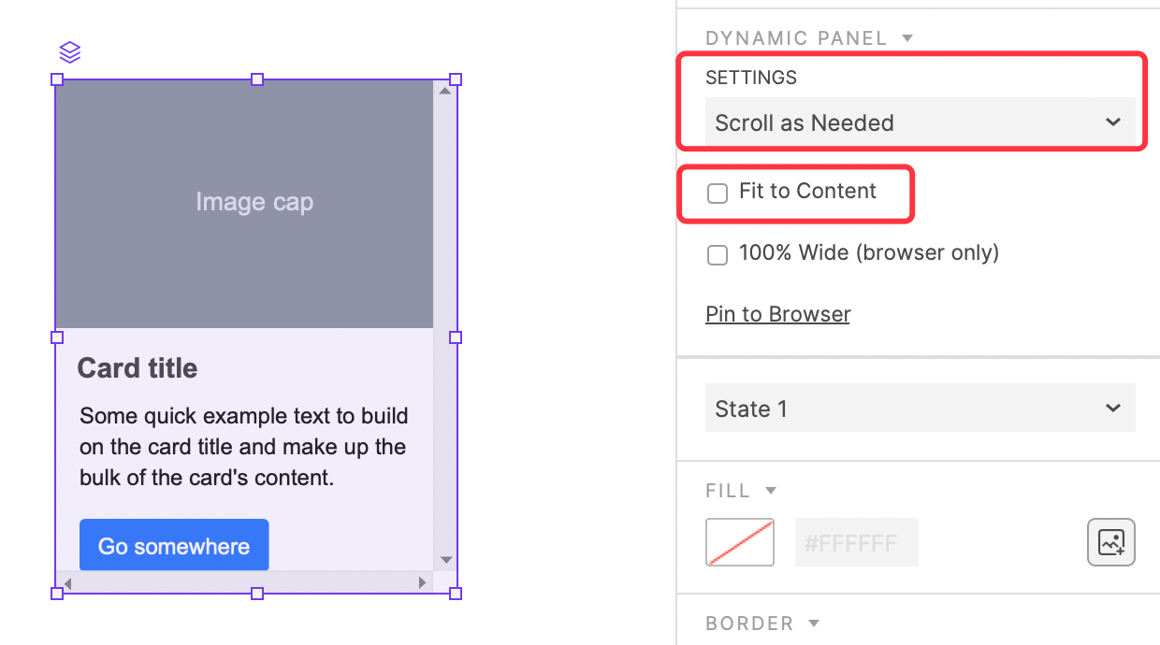
Task: Select the Card title heading
Action: click(138, 368)
